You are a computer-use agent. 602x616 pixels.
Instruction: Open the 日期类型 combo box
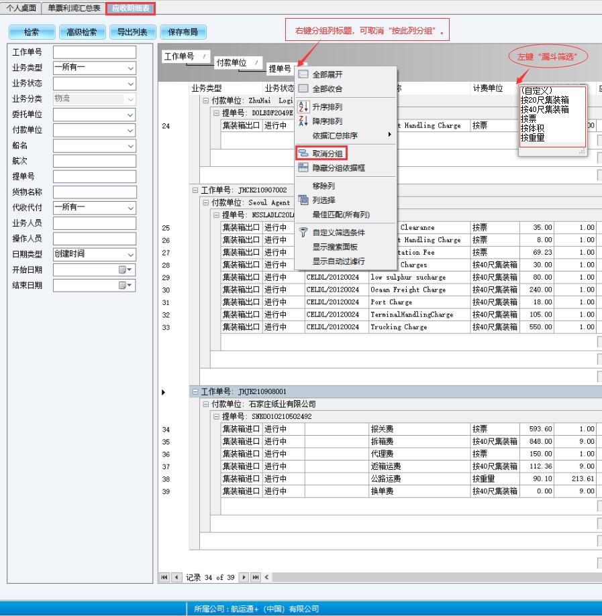130,254
